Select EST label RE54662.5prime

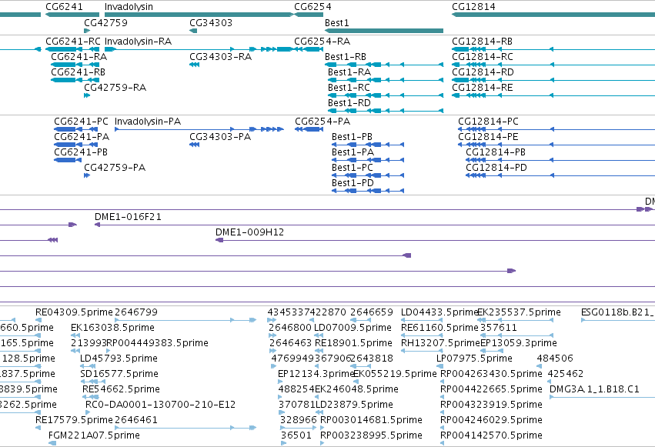point(121,389)
